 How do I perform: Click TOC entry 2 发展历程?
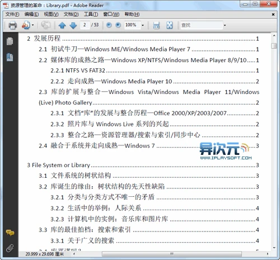point(143,39)
